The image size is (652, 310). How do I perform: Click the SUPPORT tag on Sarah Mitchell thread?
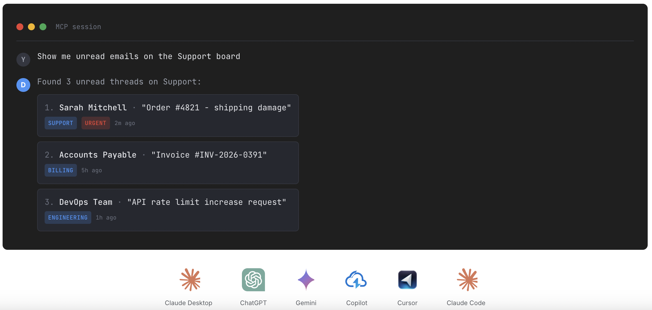click(61, 123)
